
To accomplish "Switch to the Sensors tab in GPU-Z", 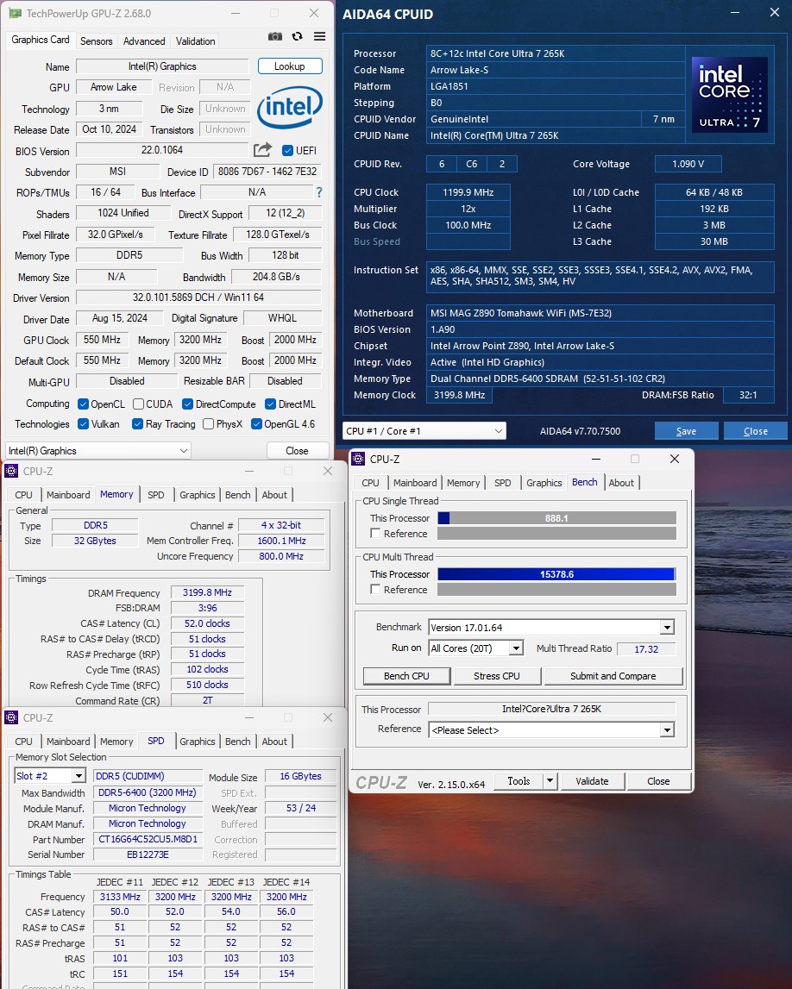I will click(x=97, y=41).
